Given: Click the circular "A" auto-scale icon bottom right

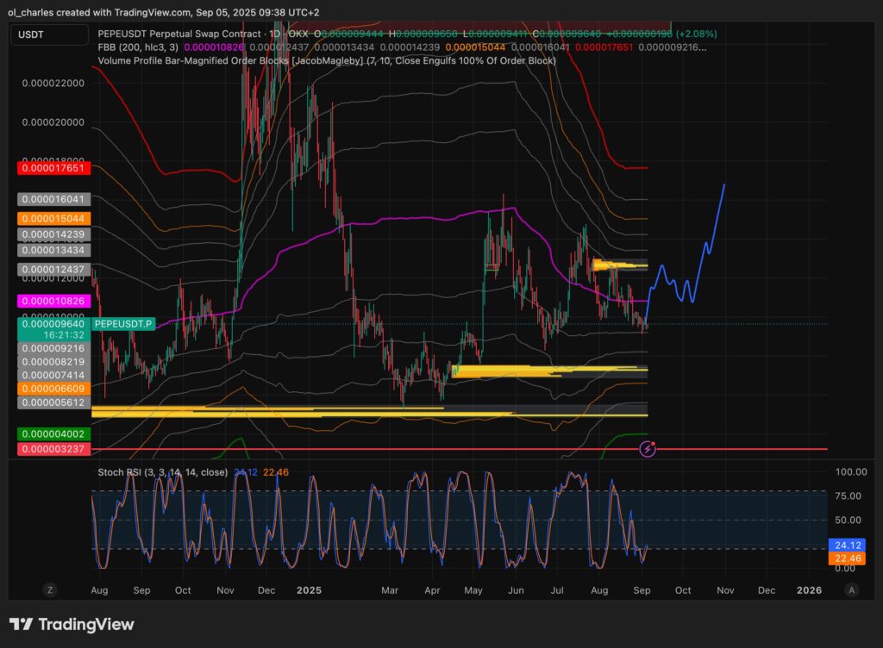Looking at the screenshot, I should point(851,589).
